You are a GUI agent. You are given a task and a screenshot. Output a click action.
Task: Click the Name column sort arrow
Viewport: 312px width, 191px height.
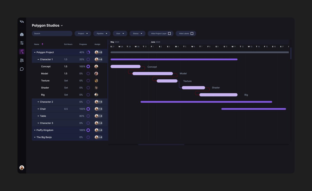[42, 44]
